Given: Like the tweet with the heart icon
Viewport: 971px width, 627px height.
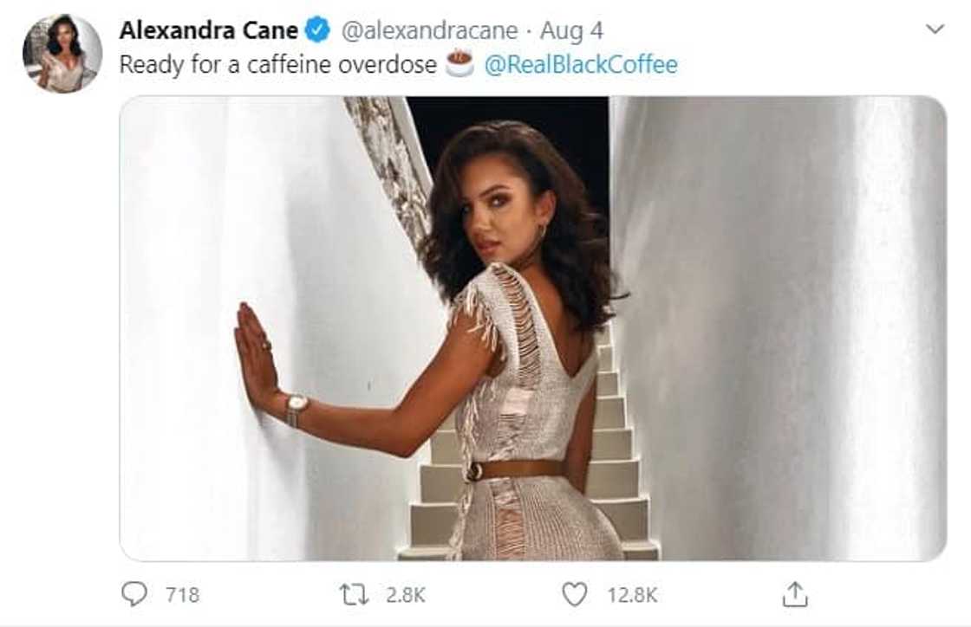Looking at the screenshot, I should coord(574,594).
